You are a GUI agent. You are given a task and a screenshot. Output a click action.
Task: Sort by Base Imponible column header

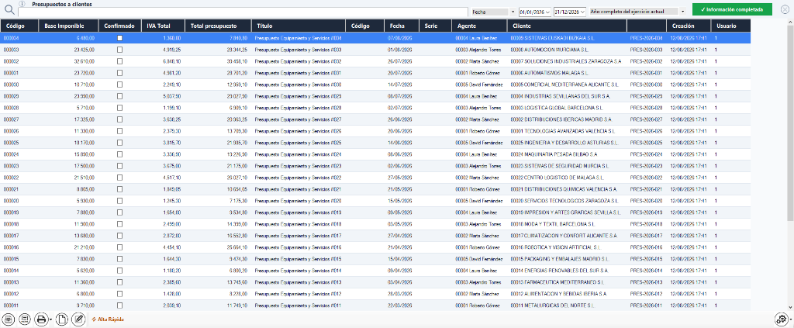(x=70, y=26)
